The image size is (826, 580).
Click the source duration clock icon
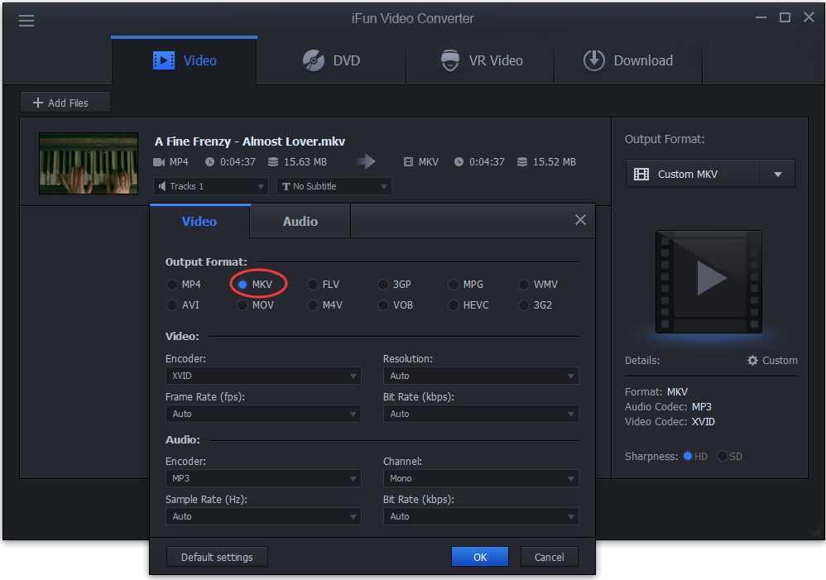[209, 161]
